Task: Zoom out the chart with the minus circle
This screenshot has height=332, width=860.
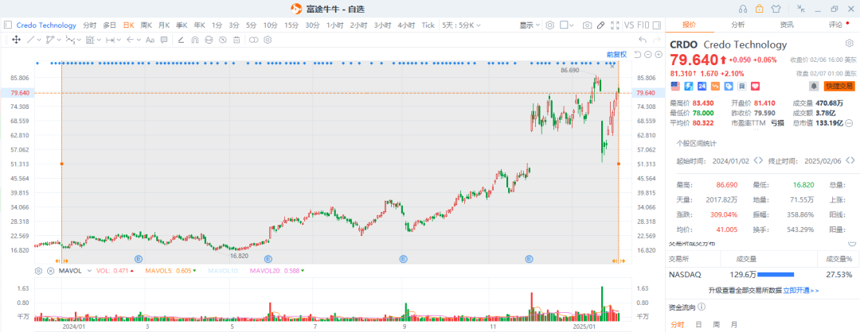Action: (x=647, y=54)
